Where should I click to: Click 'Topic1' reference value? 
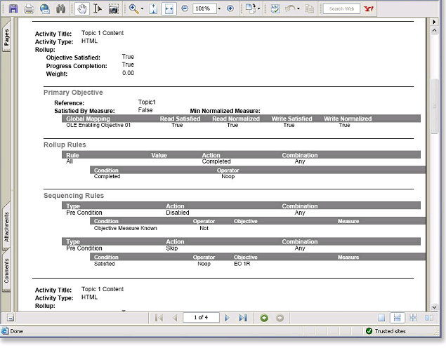click(x=147, y=102)
